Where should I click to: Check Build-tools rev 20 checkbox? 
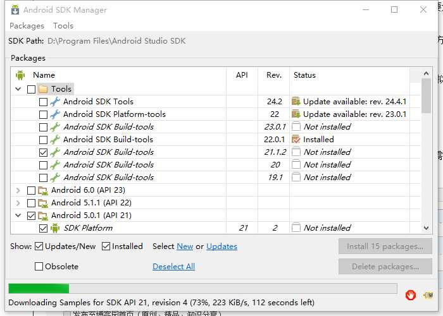point(43,165)
